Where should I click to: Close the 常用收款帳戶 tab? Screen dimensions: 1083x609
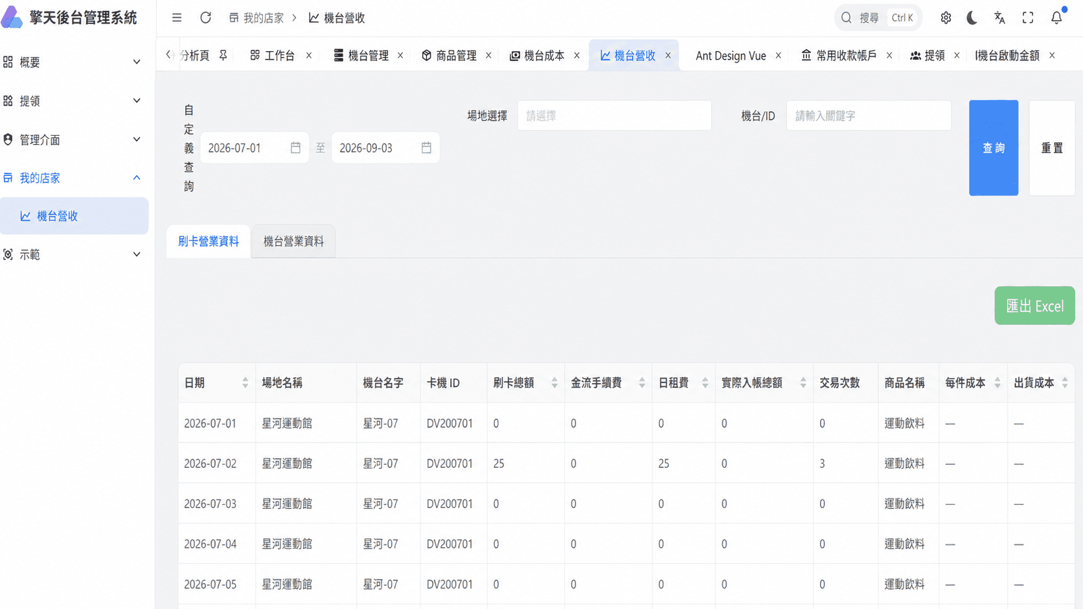pos(889,56)
